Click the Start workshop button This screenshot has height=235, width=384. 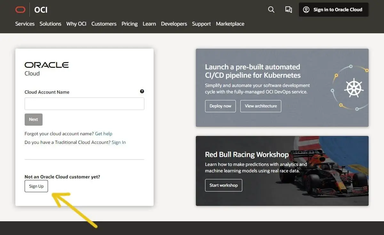click(x=224, y=185)
